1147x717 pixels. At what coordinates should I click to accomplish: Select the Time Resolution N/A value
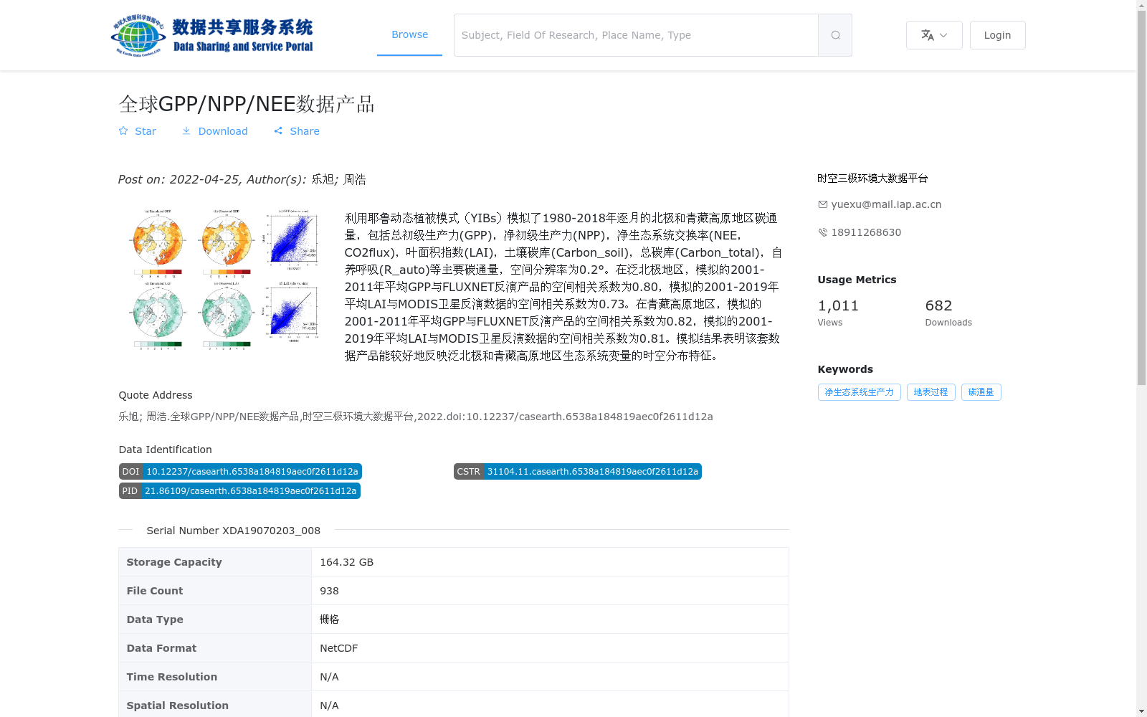(x=329, y=677)
